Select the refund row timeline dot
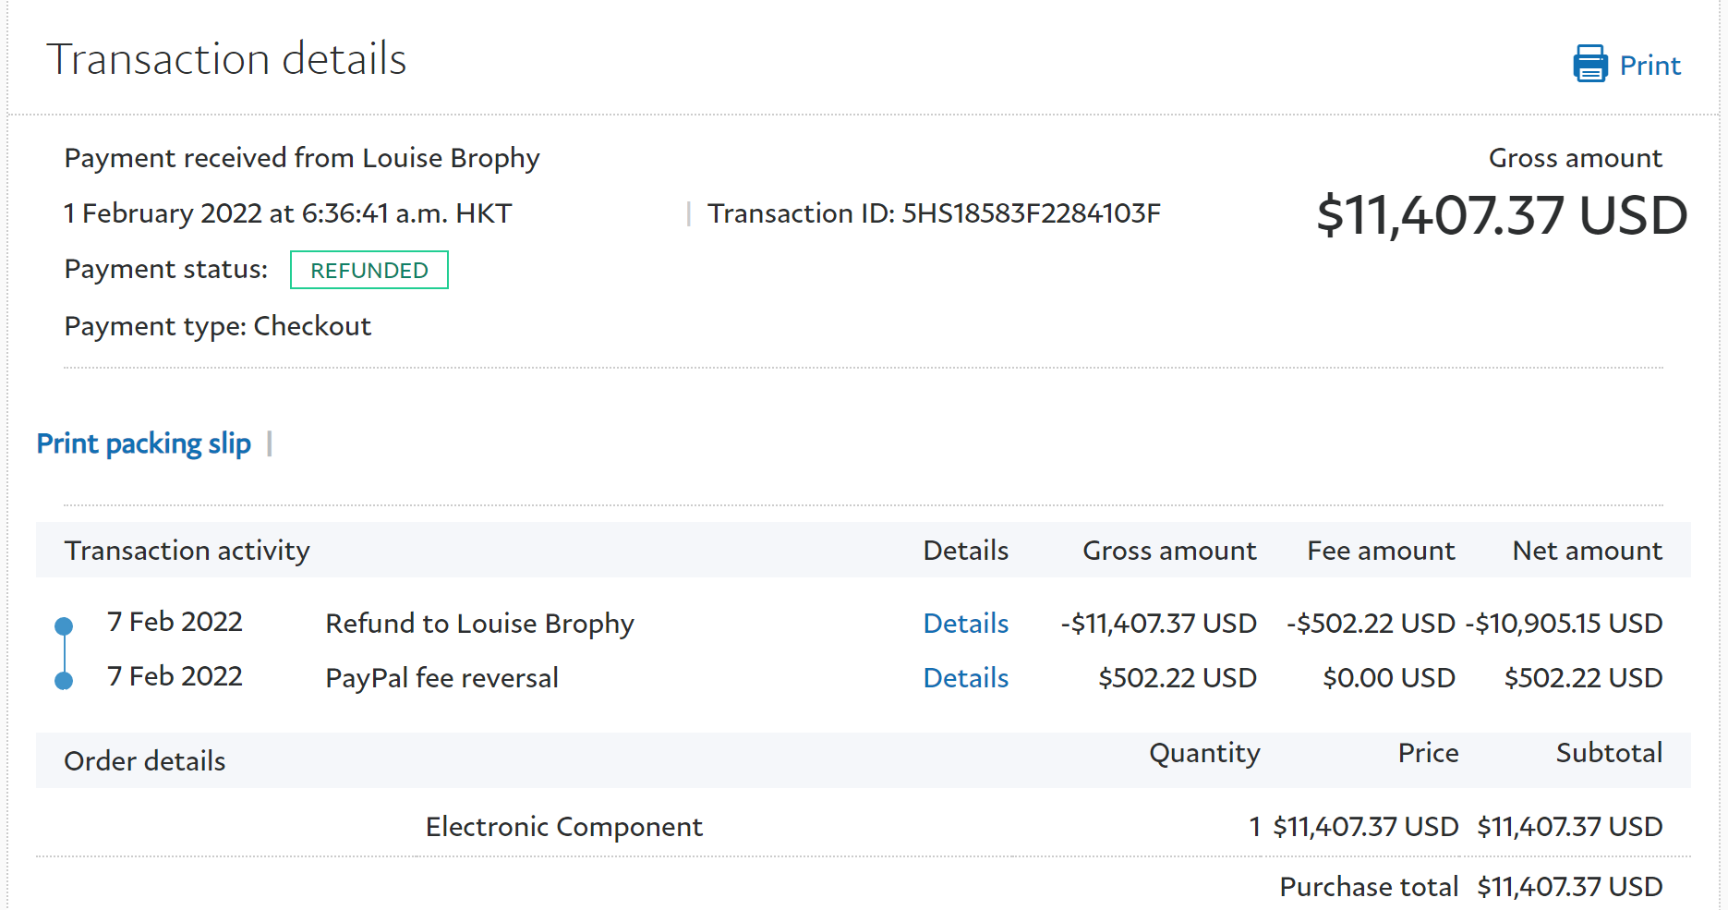This screenshot has width=1728, height=910. 64,626
